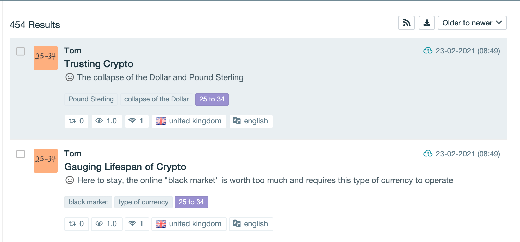Check the box for Trusting Crypto result
Screen dimensions: 520x242
coord(21,51)
